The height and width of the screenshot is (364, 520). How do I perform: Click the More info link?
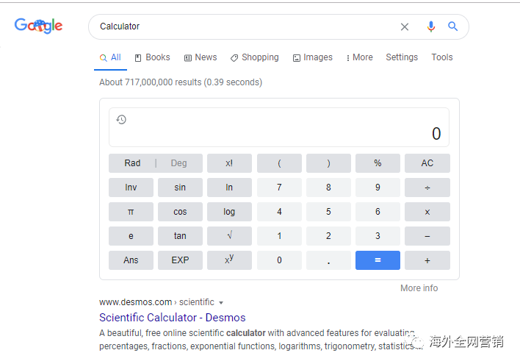tap(419, 288)
